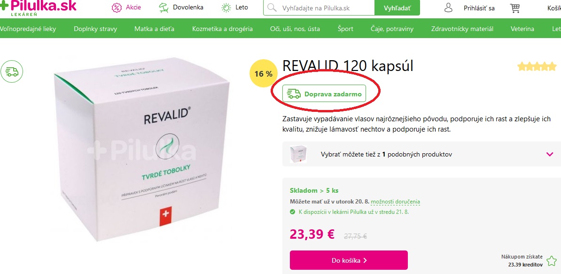561x274 pixels.
Task: Click the Vyhľadať search button
Action: coord(397,8)
